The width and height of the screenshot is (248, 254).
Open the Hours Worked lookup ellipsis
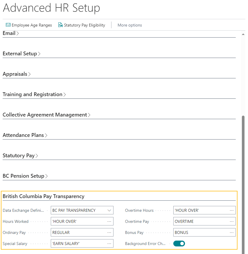109,221
